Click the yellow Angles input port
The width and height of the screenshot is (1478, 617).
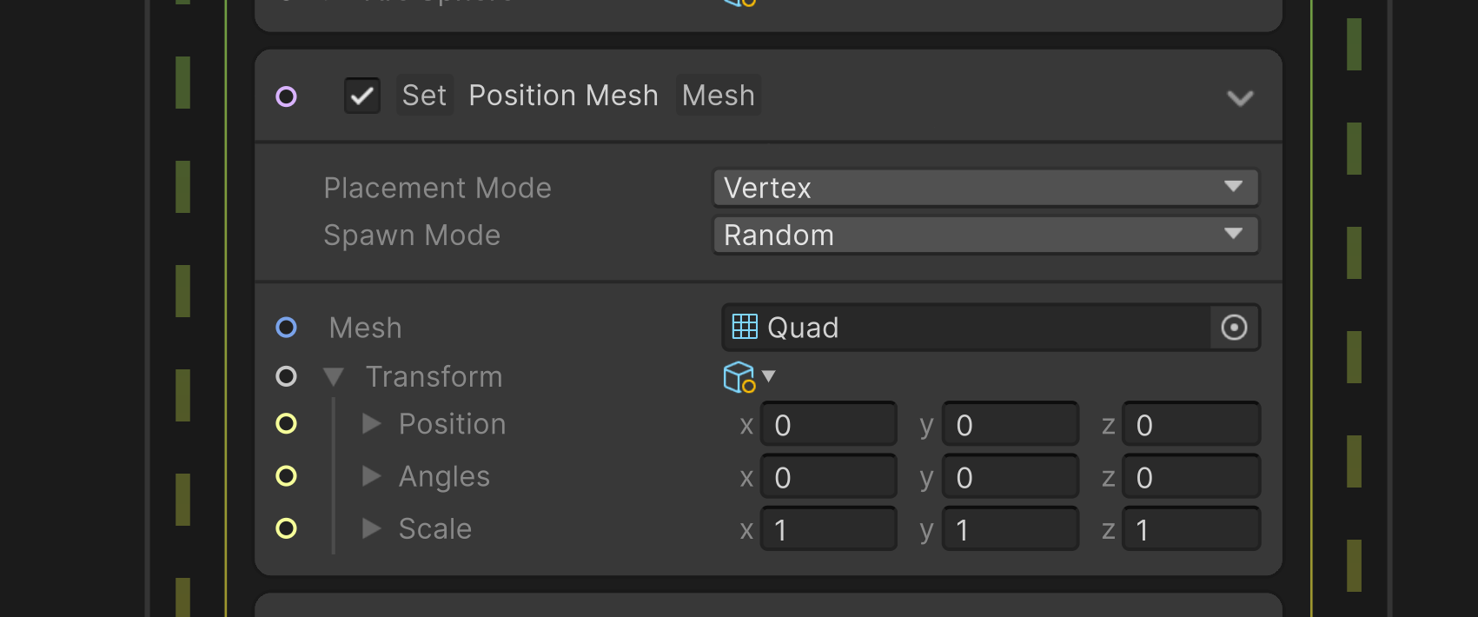pos(286,476)
